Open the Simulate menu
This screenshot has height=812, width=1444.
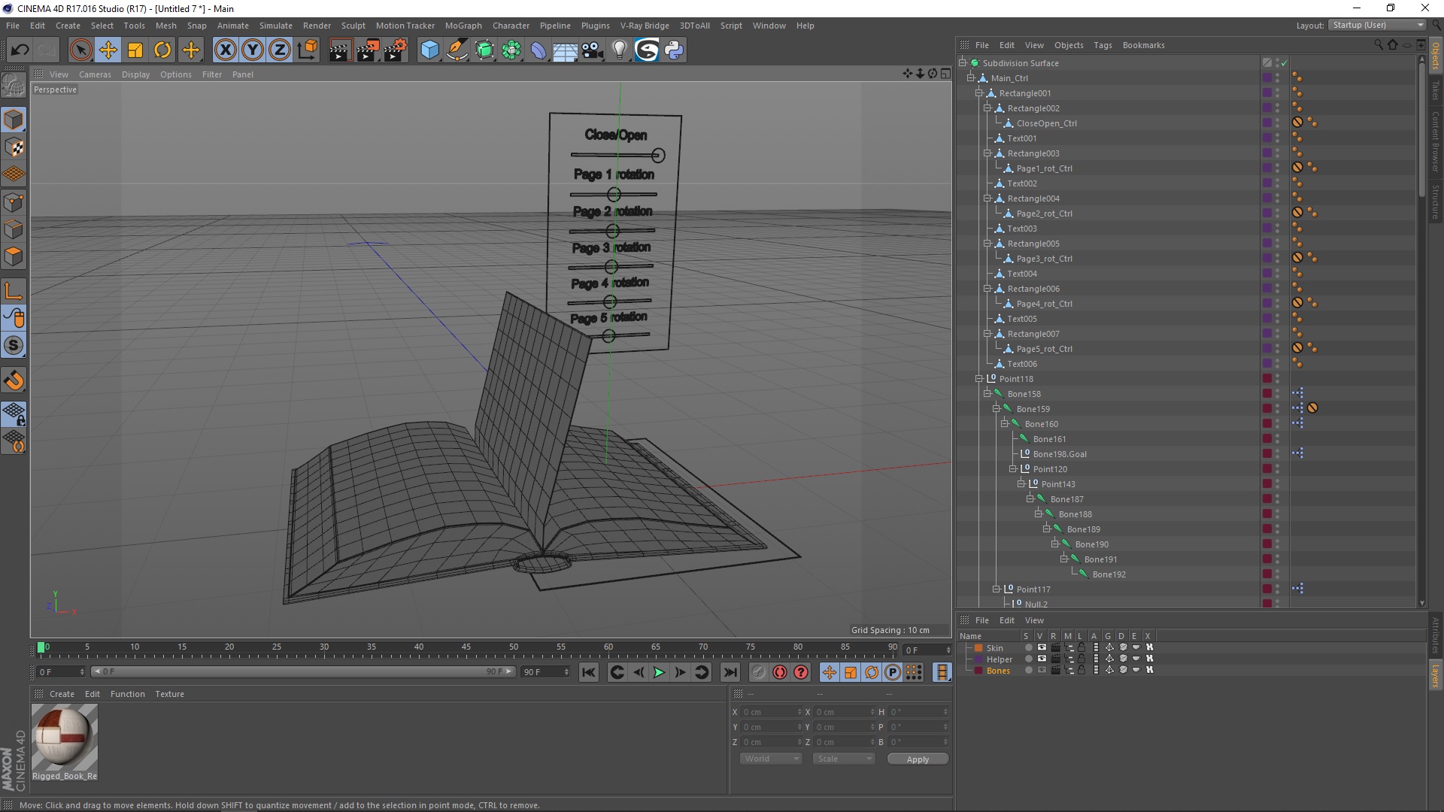(275, 25)
